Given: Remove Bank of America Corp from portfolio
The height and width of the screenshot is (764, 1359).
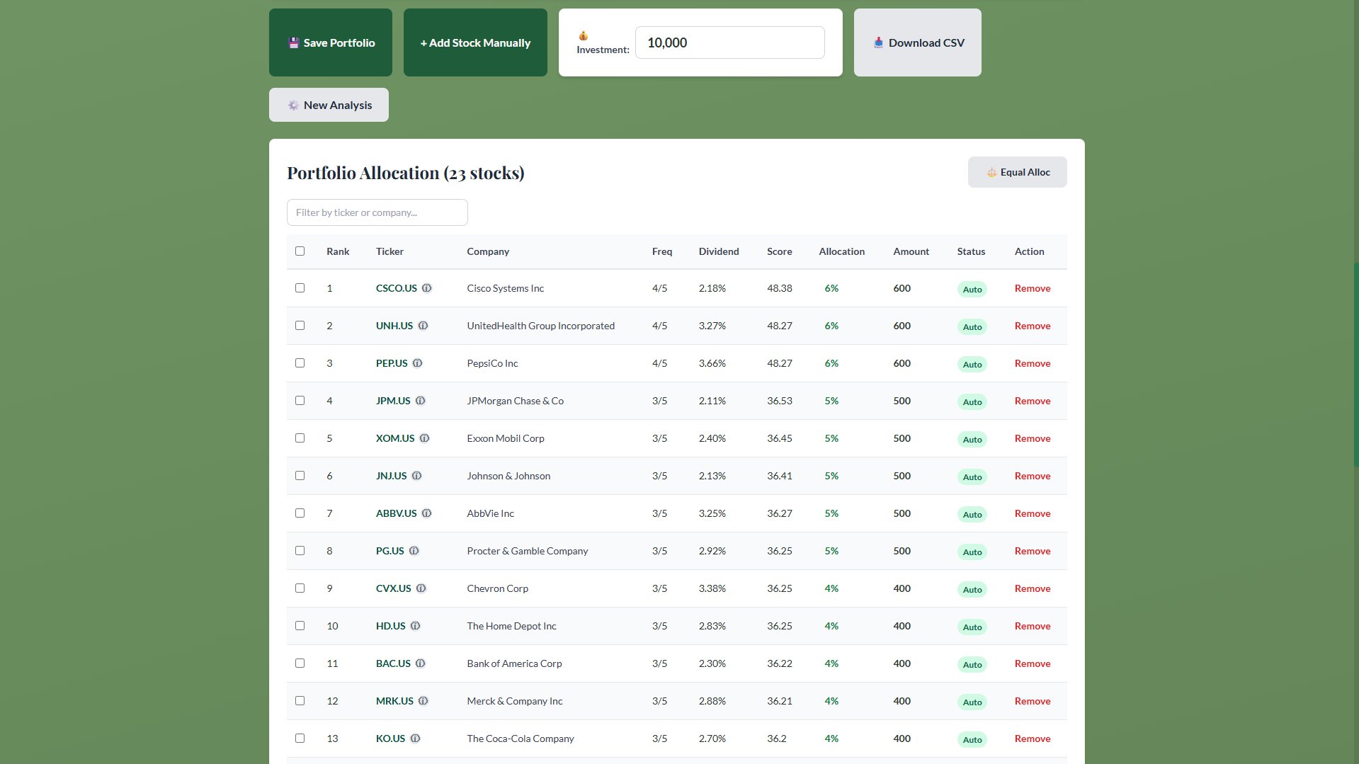Looking at the screenshot, I should click(x=1032, y=663).
